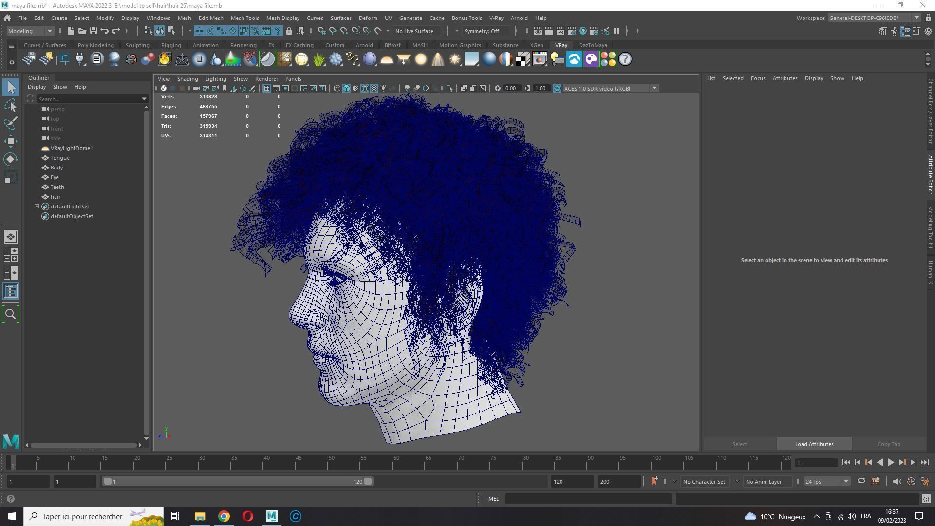Image resolution: width=935 pixels, height=526 pixels.
Task: Click the Open Scene folder icon
Action: click(82, 31)
